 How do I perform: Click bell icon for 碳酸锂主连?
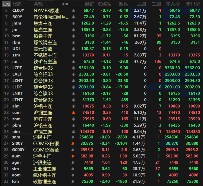click(x=73, y=181)
